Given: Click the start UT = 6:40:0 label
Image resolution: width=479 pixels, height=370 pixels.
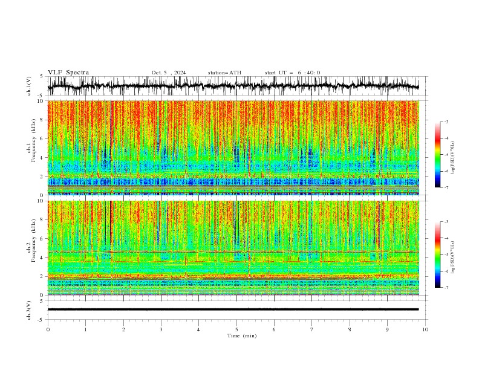Looking at the screenshot, I should [292, 73].
